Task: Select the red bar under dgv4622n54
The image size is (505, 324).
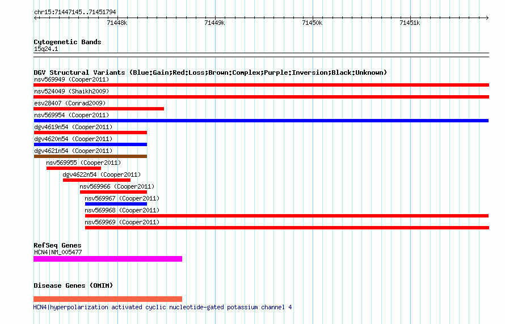Action: pyautogui.click(x=96, y=180)
